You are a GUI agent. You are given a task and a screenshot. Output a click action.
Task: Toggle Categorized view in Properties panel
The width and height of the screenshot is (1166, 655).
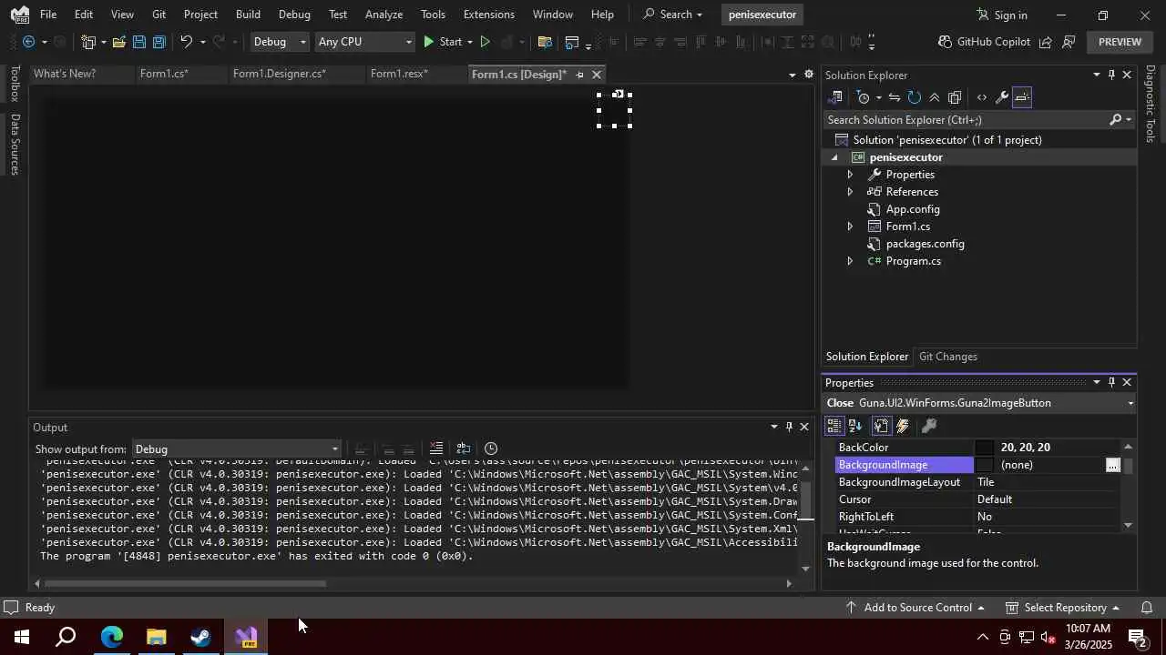coord(834,426)
